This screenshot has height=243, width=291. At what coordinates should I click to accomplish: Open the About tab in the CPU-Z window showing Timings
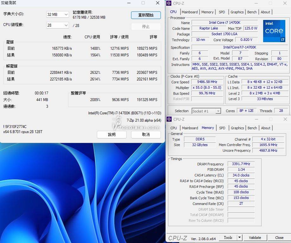(266, 128)
